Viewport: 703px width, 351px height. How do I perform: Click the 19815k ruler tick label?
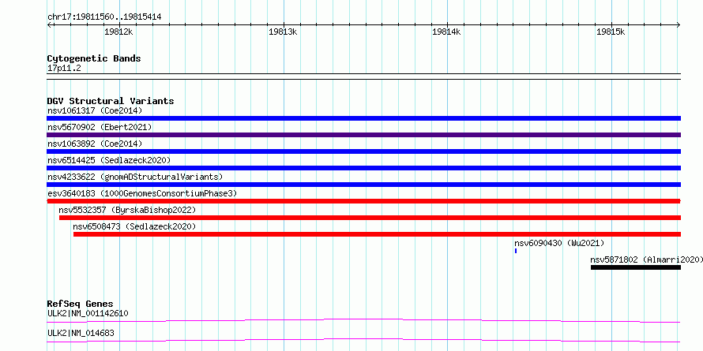pos(611,32)
